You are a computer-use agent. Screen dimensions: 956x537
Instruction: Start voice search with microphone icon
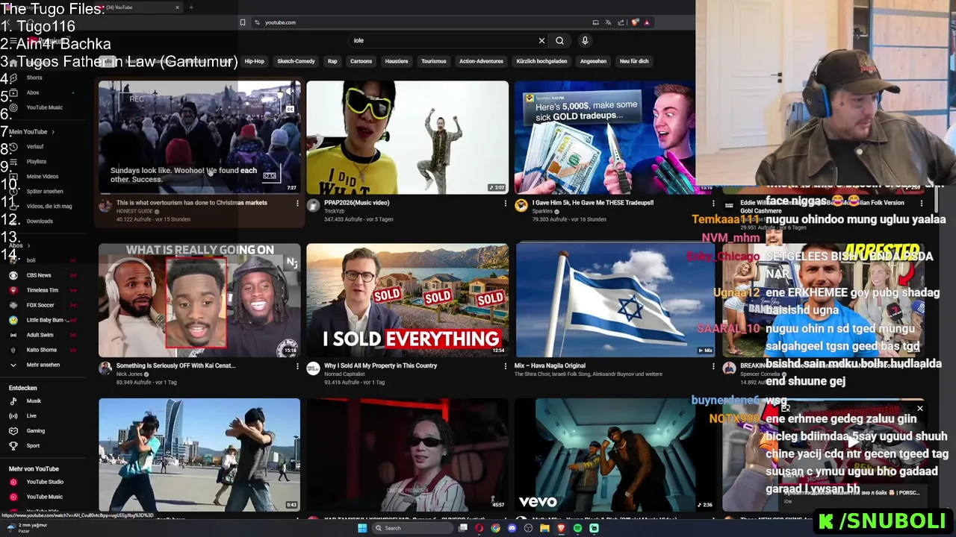(585, 40)
